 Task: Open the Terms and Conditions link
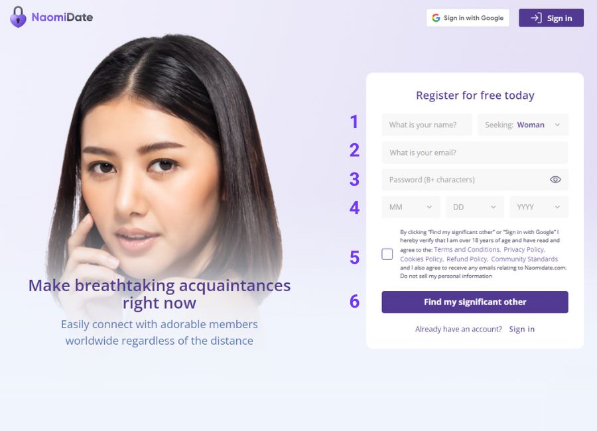[x=467, y=249]
